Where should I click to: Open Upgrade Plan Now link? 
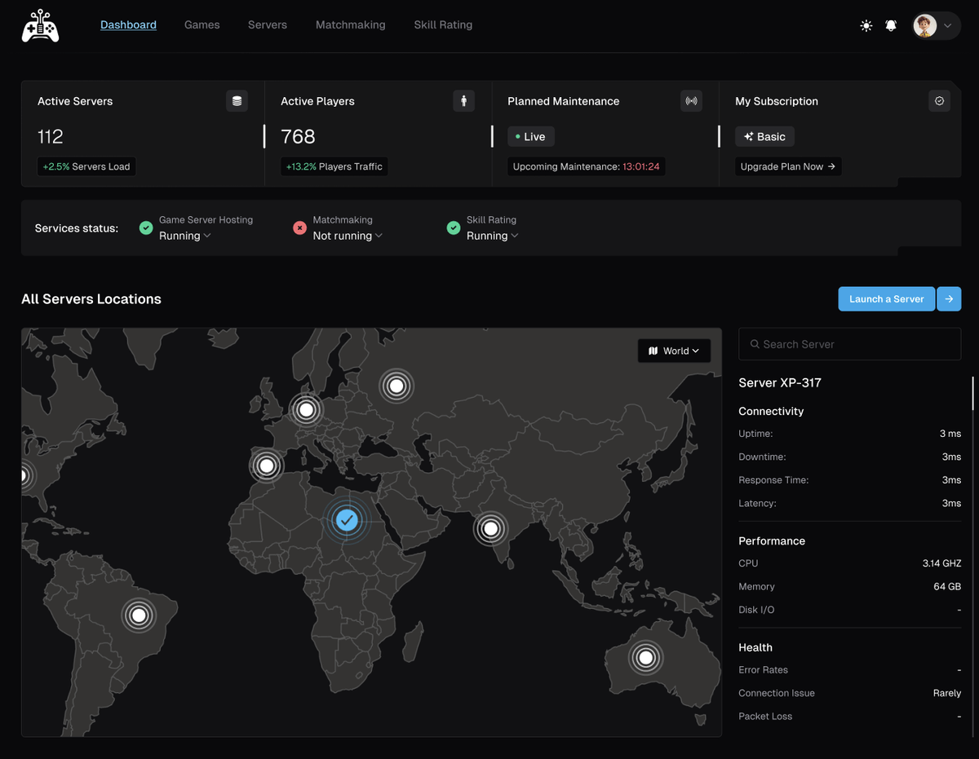(x=787, y=166)
